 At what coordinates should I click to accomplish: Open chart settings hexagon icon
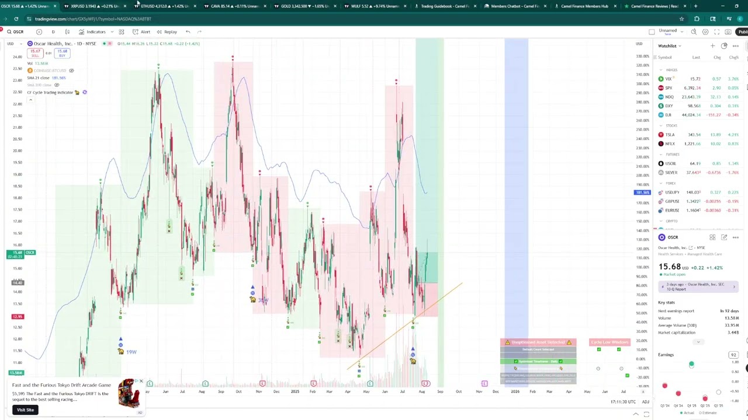tap(705, 32)
